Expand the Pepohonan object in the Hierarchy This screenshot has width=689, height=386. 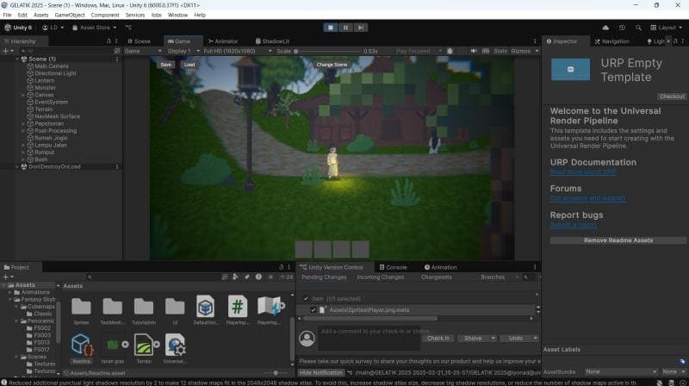(x=23, y=123)
